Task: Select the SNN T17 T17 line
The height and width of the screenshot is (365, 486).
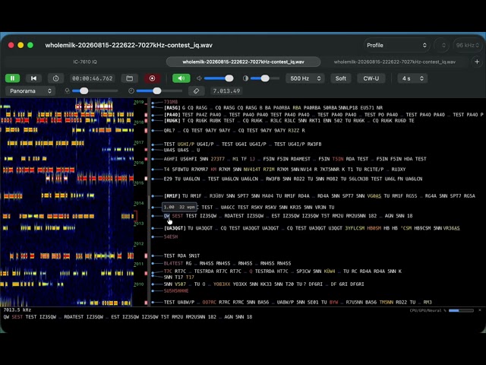Action: point(179,277)
